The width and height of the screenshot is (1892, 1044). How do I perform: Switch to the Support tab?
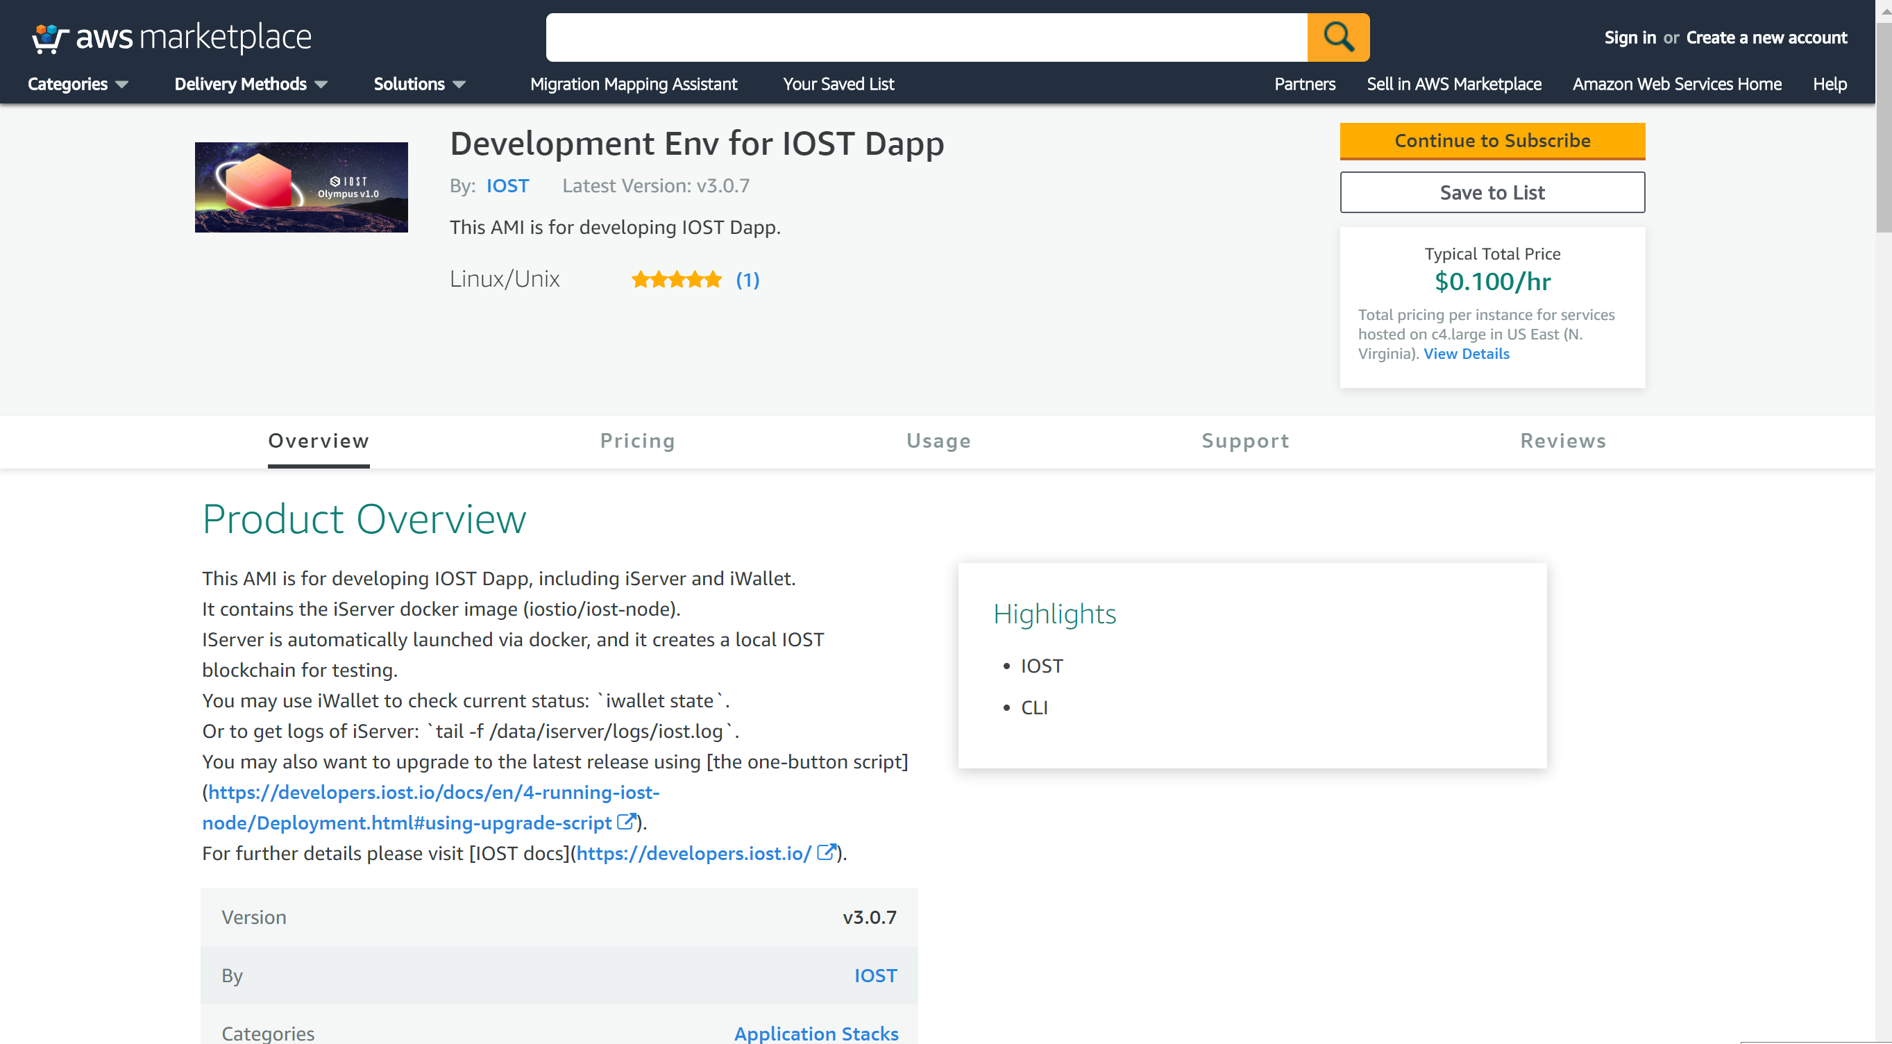tap(1245, 441)
